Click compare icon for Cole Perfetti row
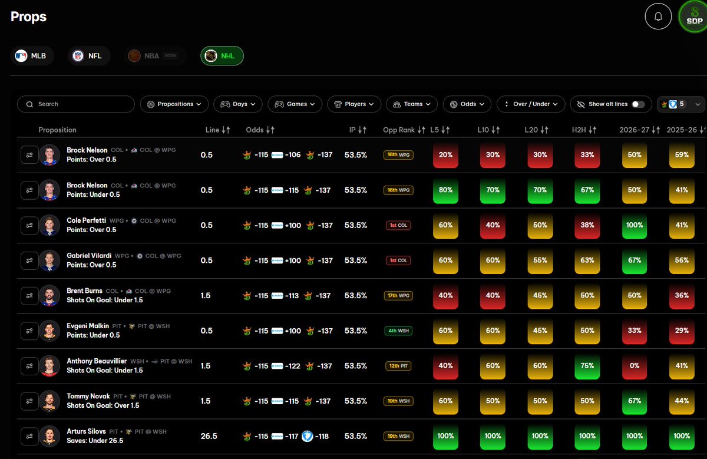Image resolution: width=707 pixels, height=459 pixels. coord(29,225)
